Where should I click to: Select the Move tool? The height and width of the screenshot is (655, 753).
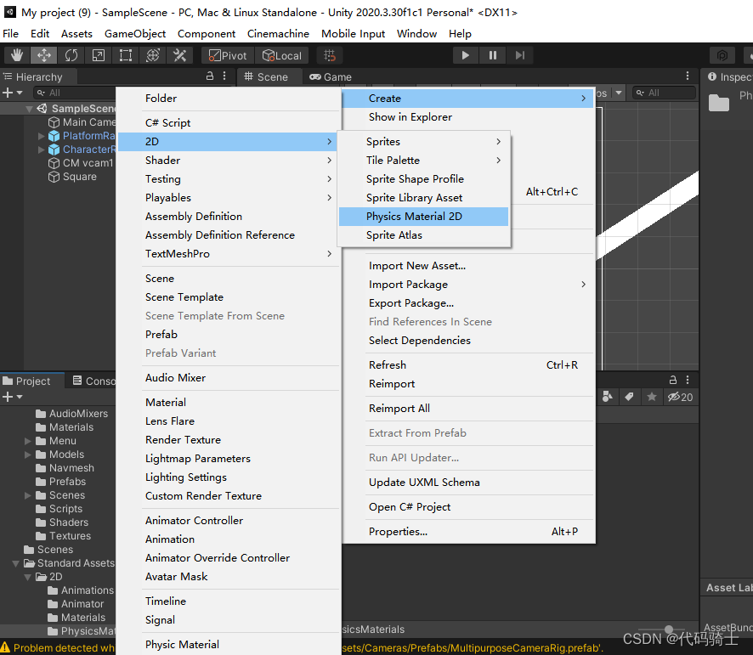(x=43, y=56)
